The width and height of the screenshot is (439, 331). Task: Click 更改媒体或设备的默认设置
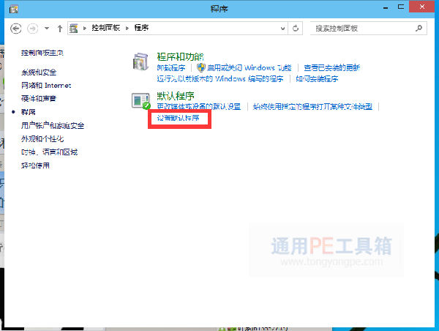pos(199,106)
